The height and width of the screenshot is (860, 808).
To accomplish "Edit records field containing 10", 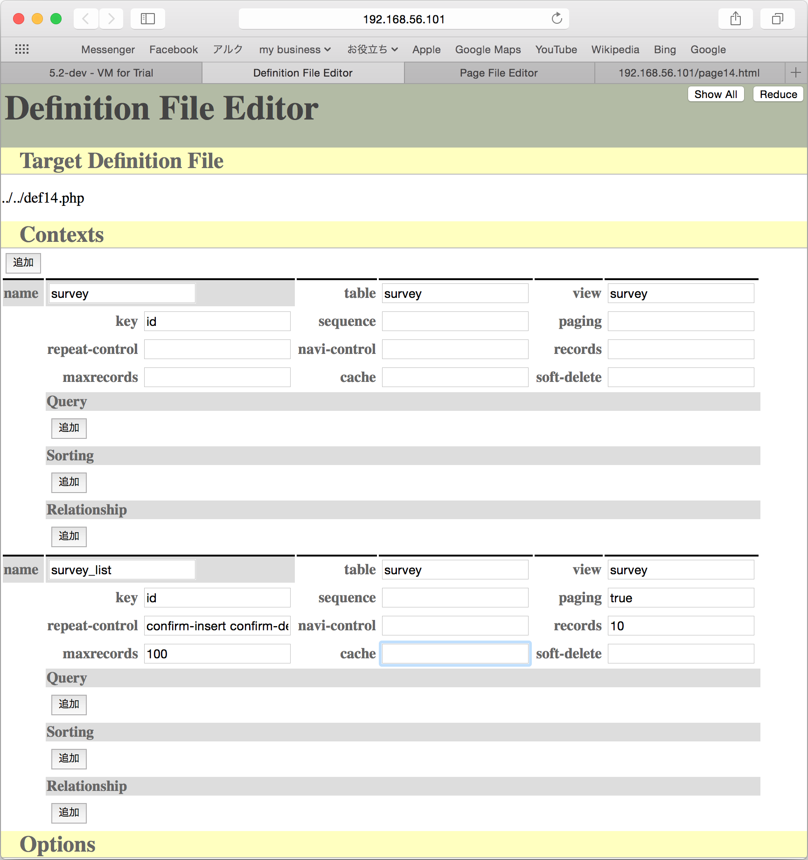I will pos(681,626).
